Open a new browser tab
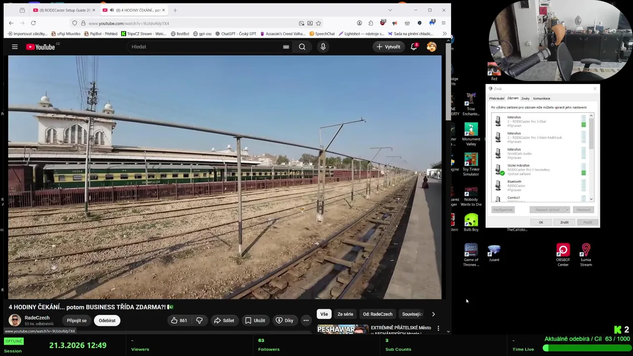The height and width of the screenshot is (356, 633). click(x=175, y=10)
